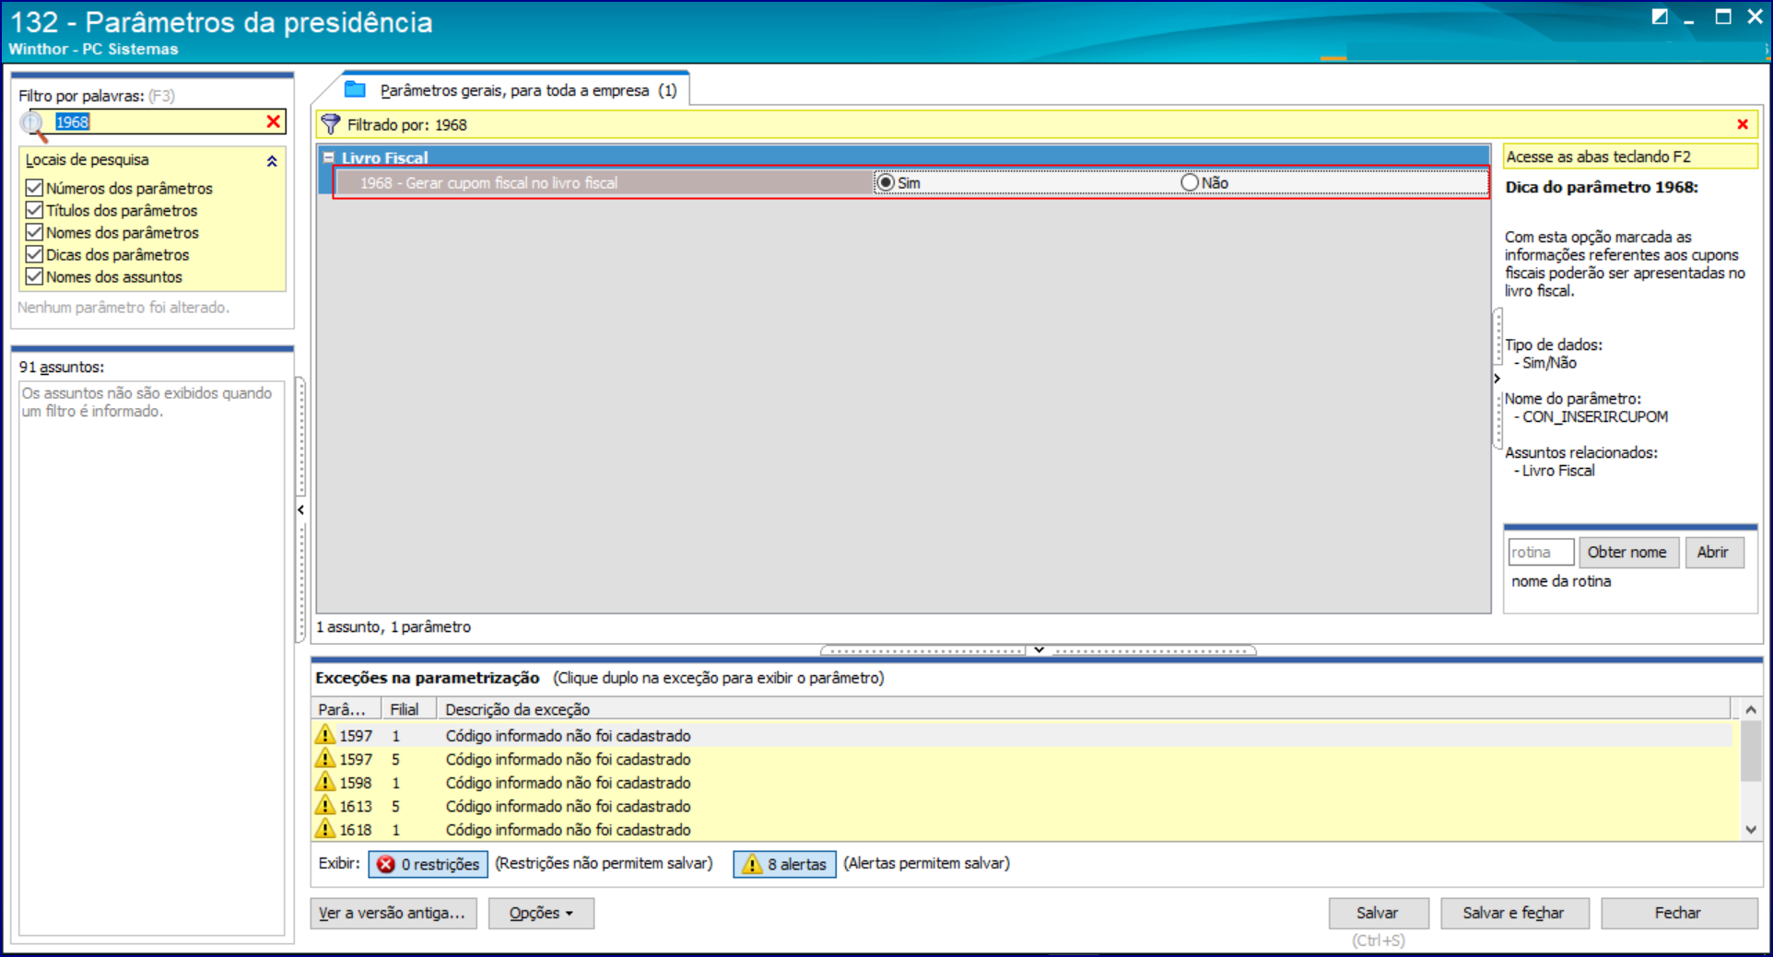
Task: Click the Abrir button
Action: (x=1713, y=552)
